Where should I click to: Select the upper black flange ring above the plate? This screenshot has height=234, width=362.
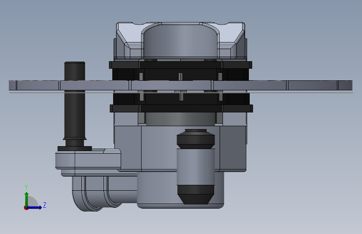[x=180, y=65]
